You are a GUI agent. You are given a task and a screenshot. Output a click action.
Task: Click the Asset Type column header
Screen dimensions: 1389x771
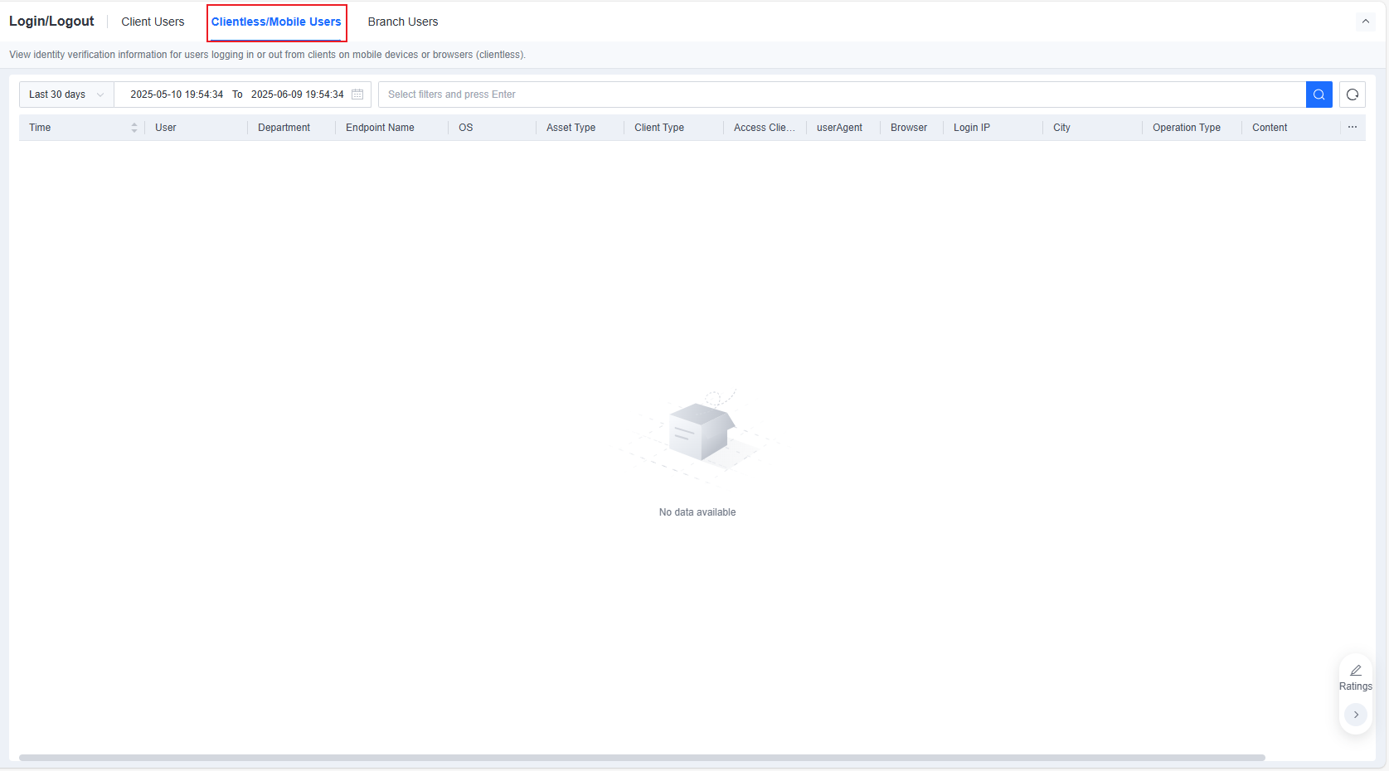[571, 128]
